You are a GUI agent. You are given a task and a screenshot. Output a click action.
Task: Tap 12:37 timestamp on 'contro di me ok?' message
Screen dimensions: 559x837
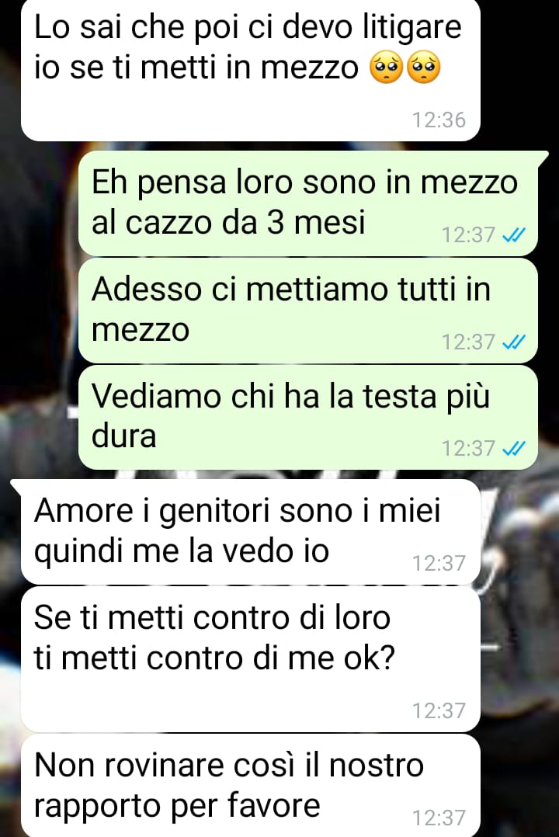439,710
